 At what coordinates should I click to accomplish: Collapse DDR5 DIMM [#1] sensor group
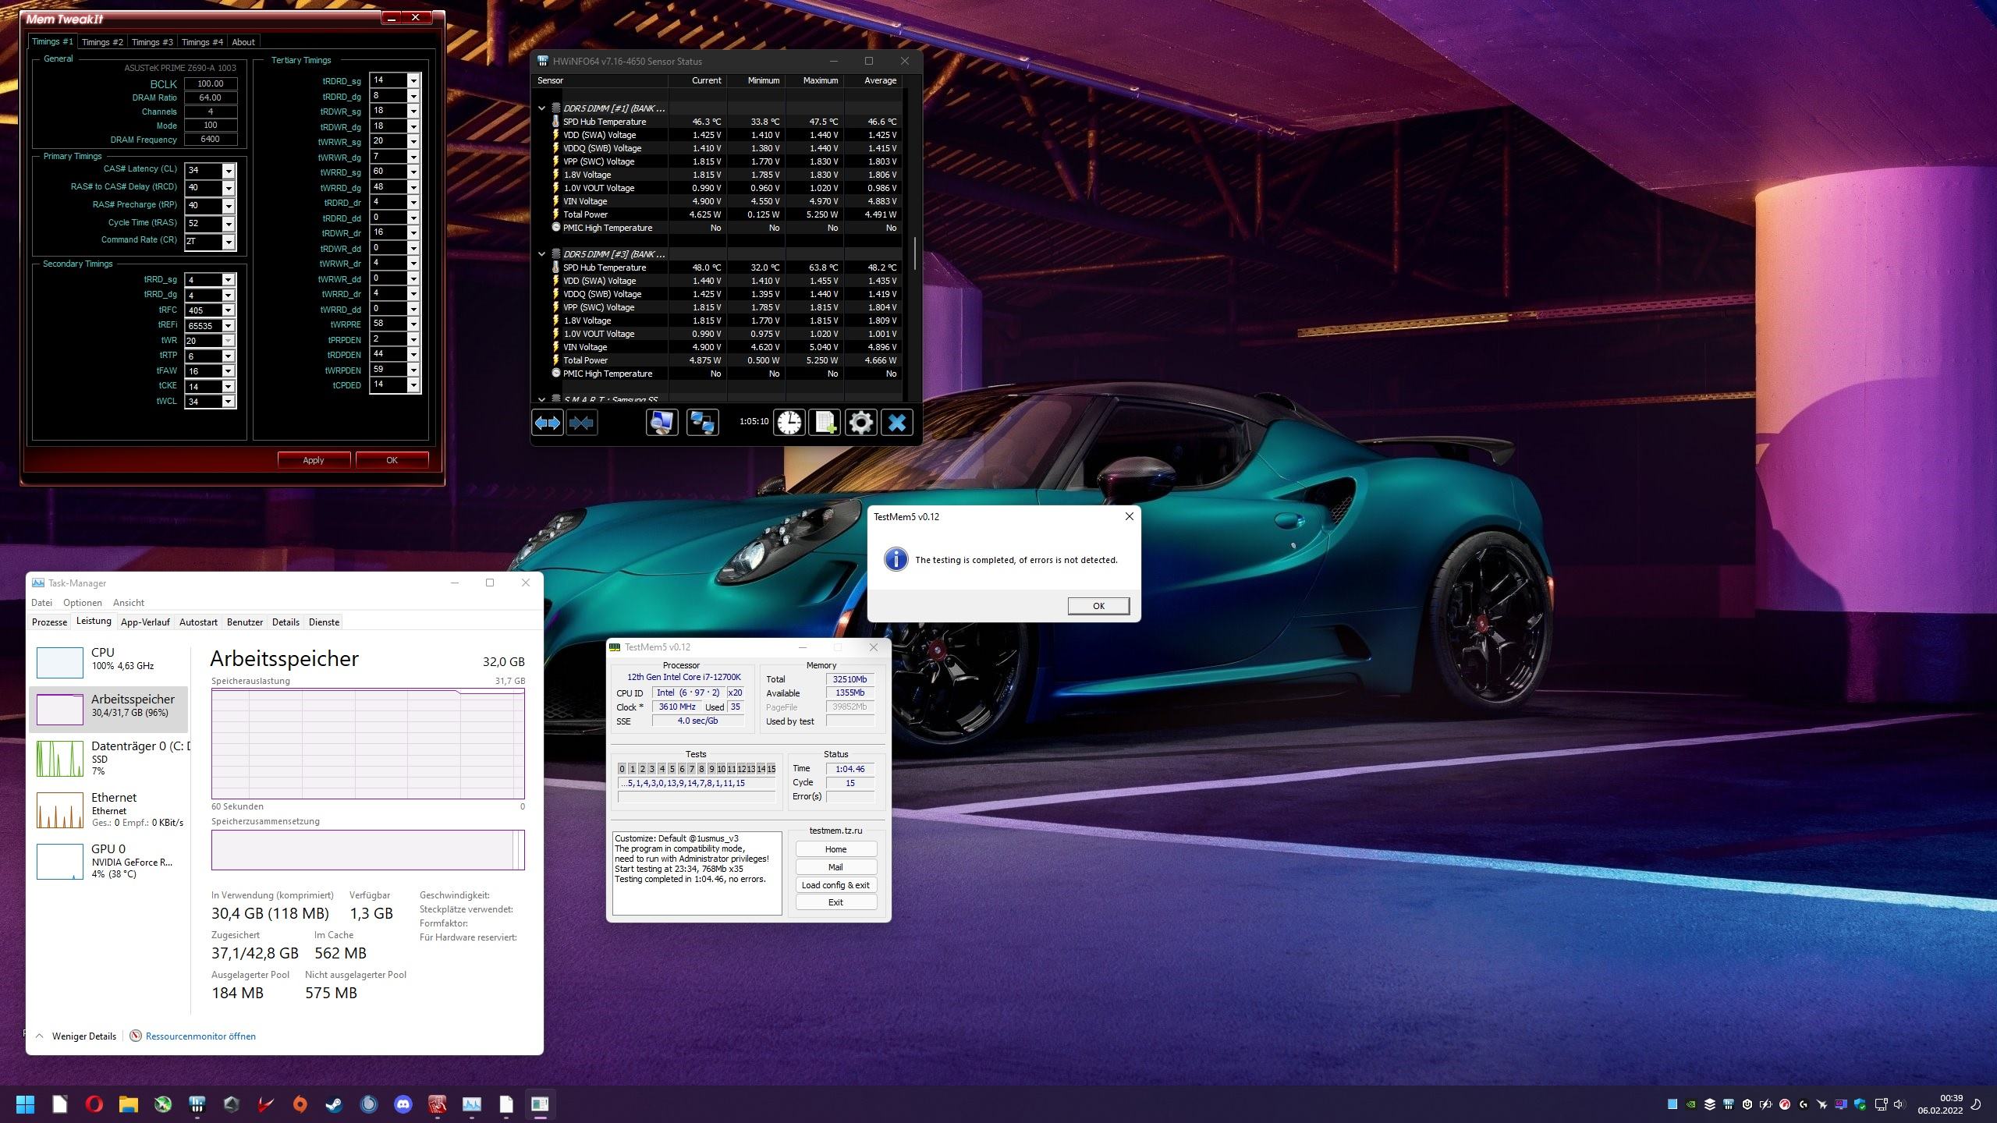tap(541, 108)
